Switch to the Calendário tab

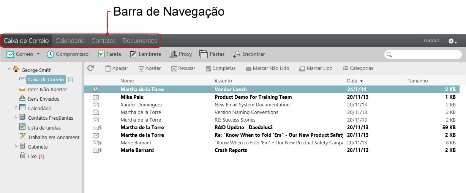[70, 41]
